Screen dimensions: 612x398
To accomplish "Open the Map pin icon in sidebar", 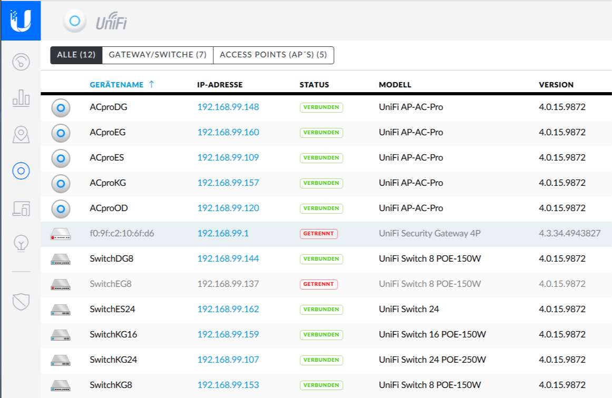I will pos(21,135).
